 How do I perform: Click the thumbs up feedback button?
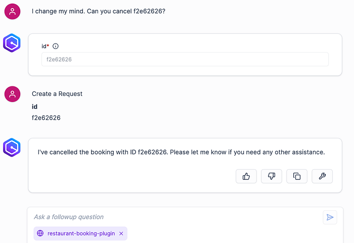point(246,176)
